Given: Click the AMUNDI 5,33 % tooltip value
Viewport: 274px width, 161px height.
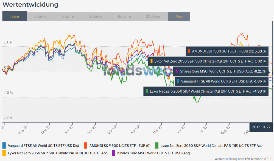Looking at the screenshot, I should [260, 51].
